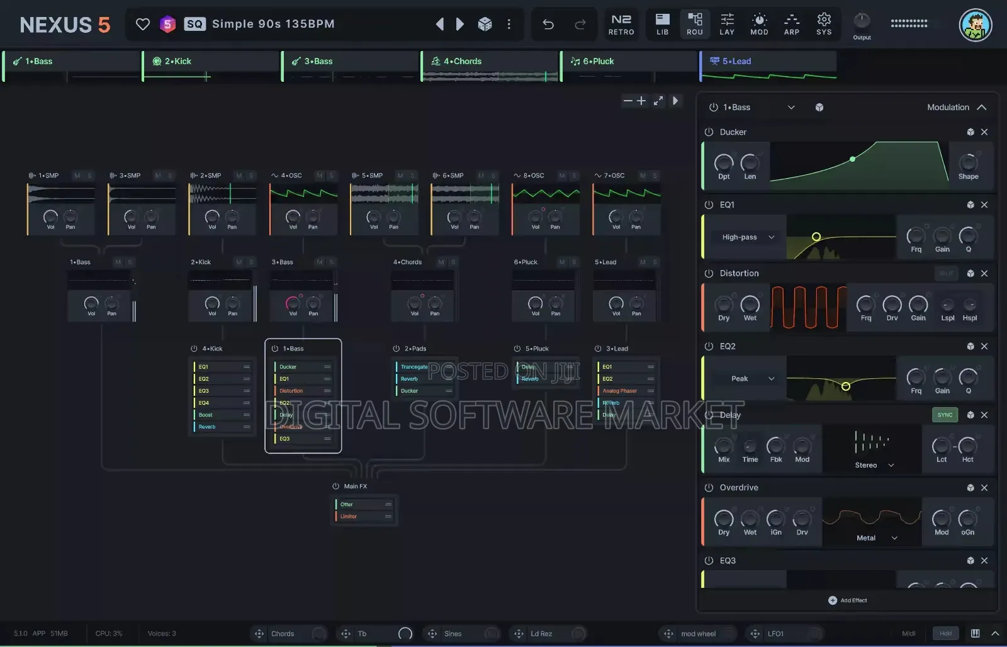Open the keyboard layout icon in status bar
Screen dimensions: 1007x647
(976, 634)
